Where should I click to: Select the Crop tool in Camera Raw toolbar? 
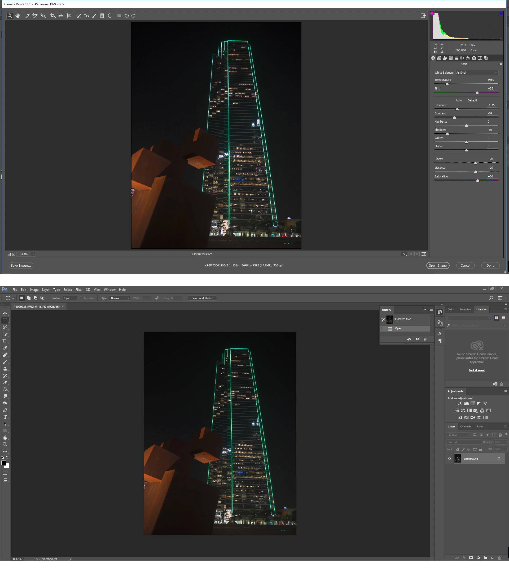click(53, 16)
